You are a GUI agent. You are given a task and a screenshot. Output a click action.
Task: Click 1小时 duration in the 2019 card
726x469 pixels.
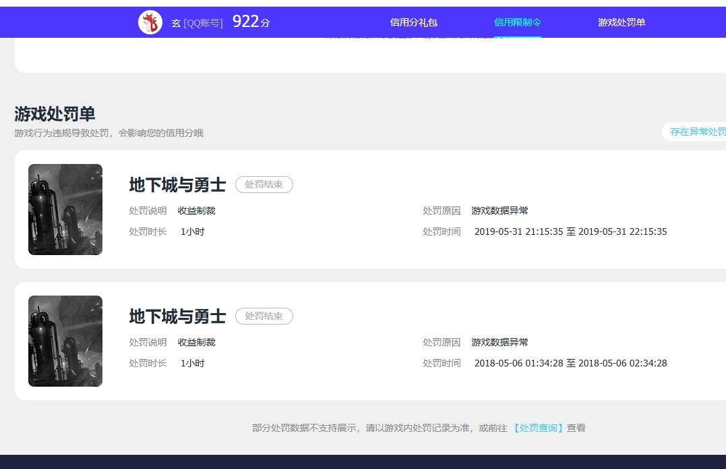(193, 231)
